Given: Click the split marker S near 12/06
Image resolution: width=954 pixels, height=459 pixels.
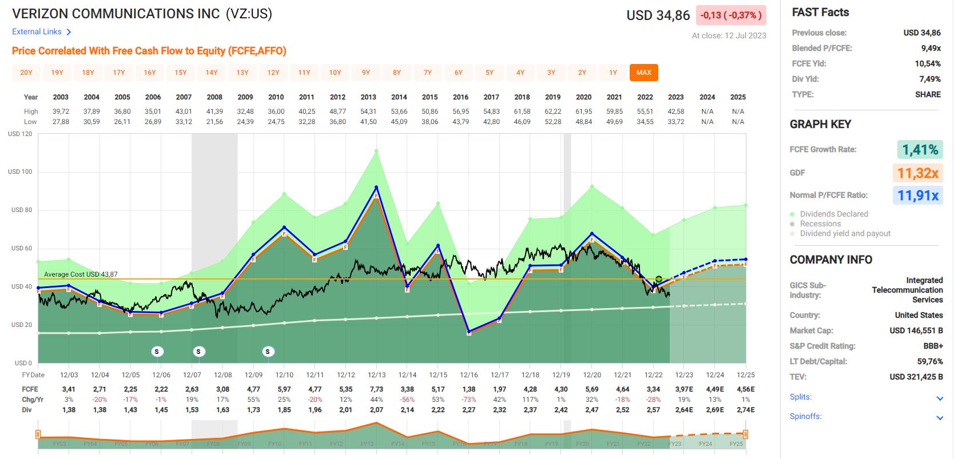Looking at the screenshot, I should coord(157,352).
